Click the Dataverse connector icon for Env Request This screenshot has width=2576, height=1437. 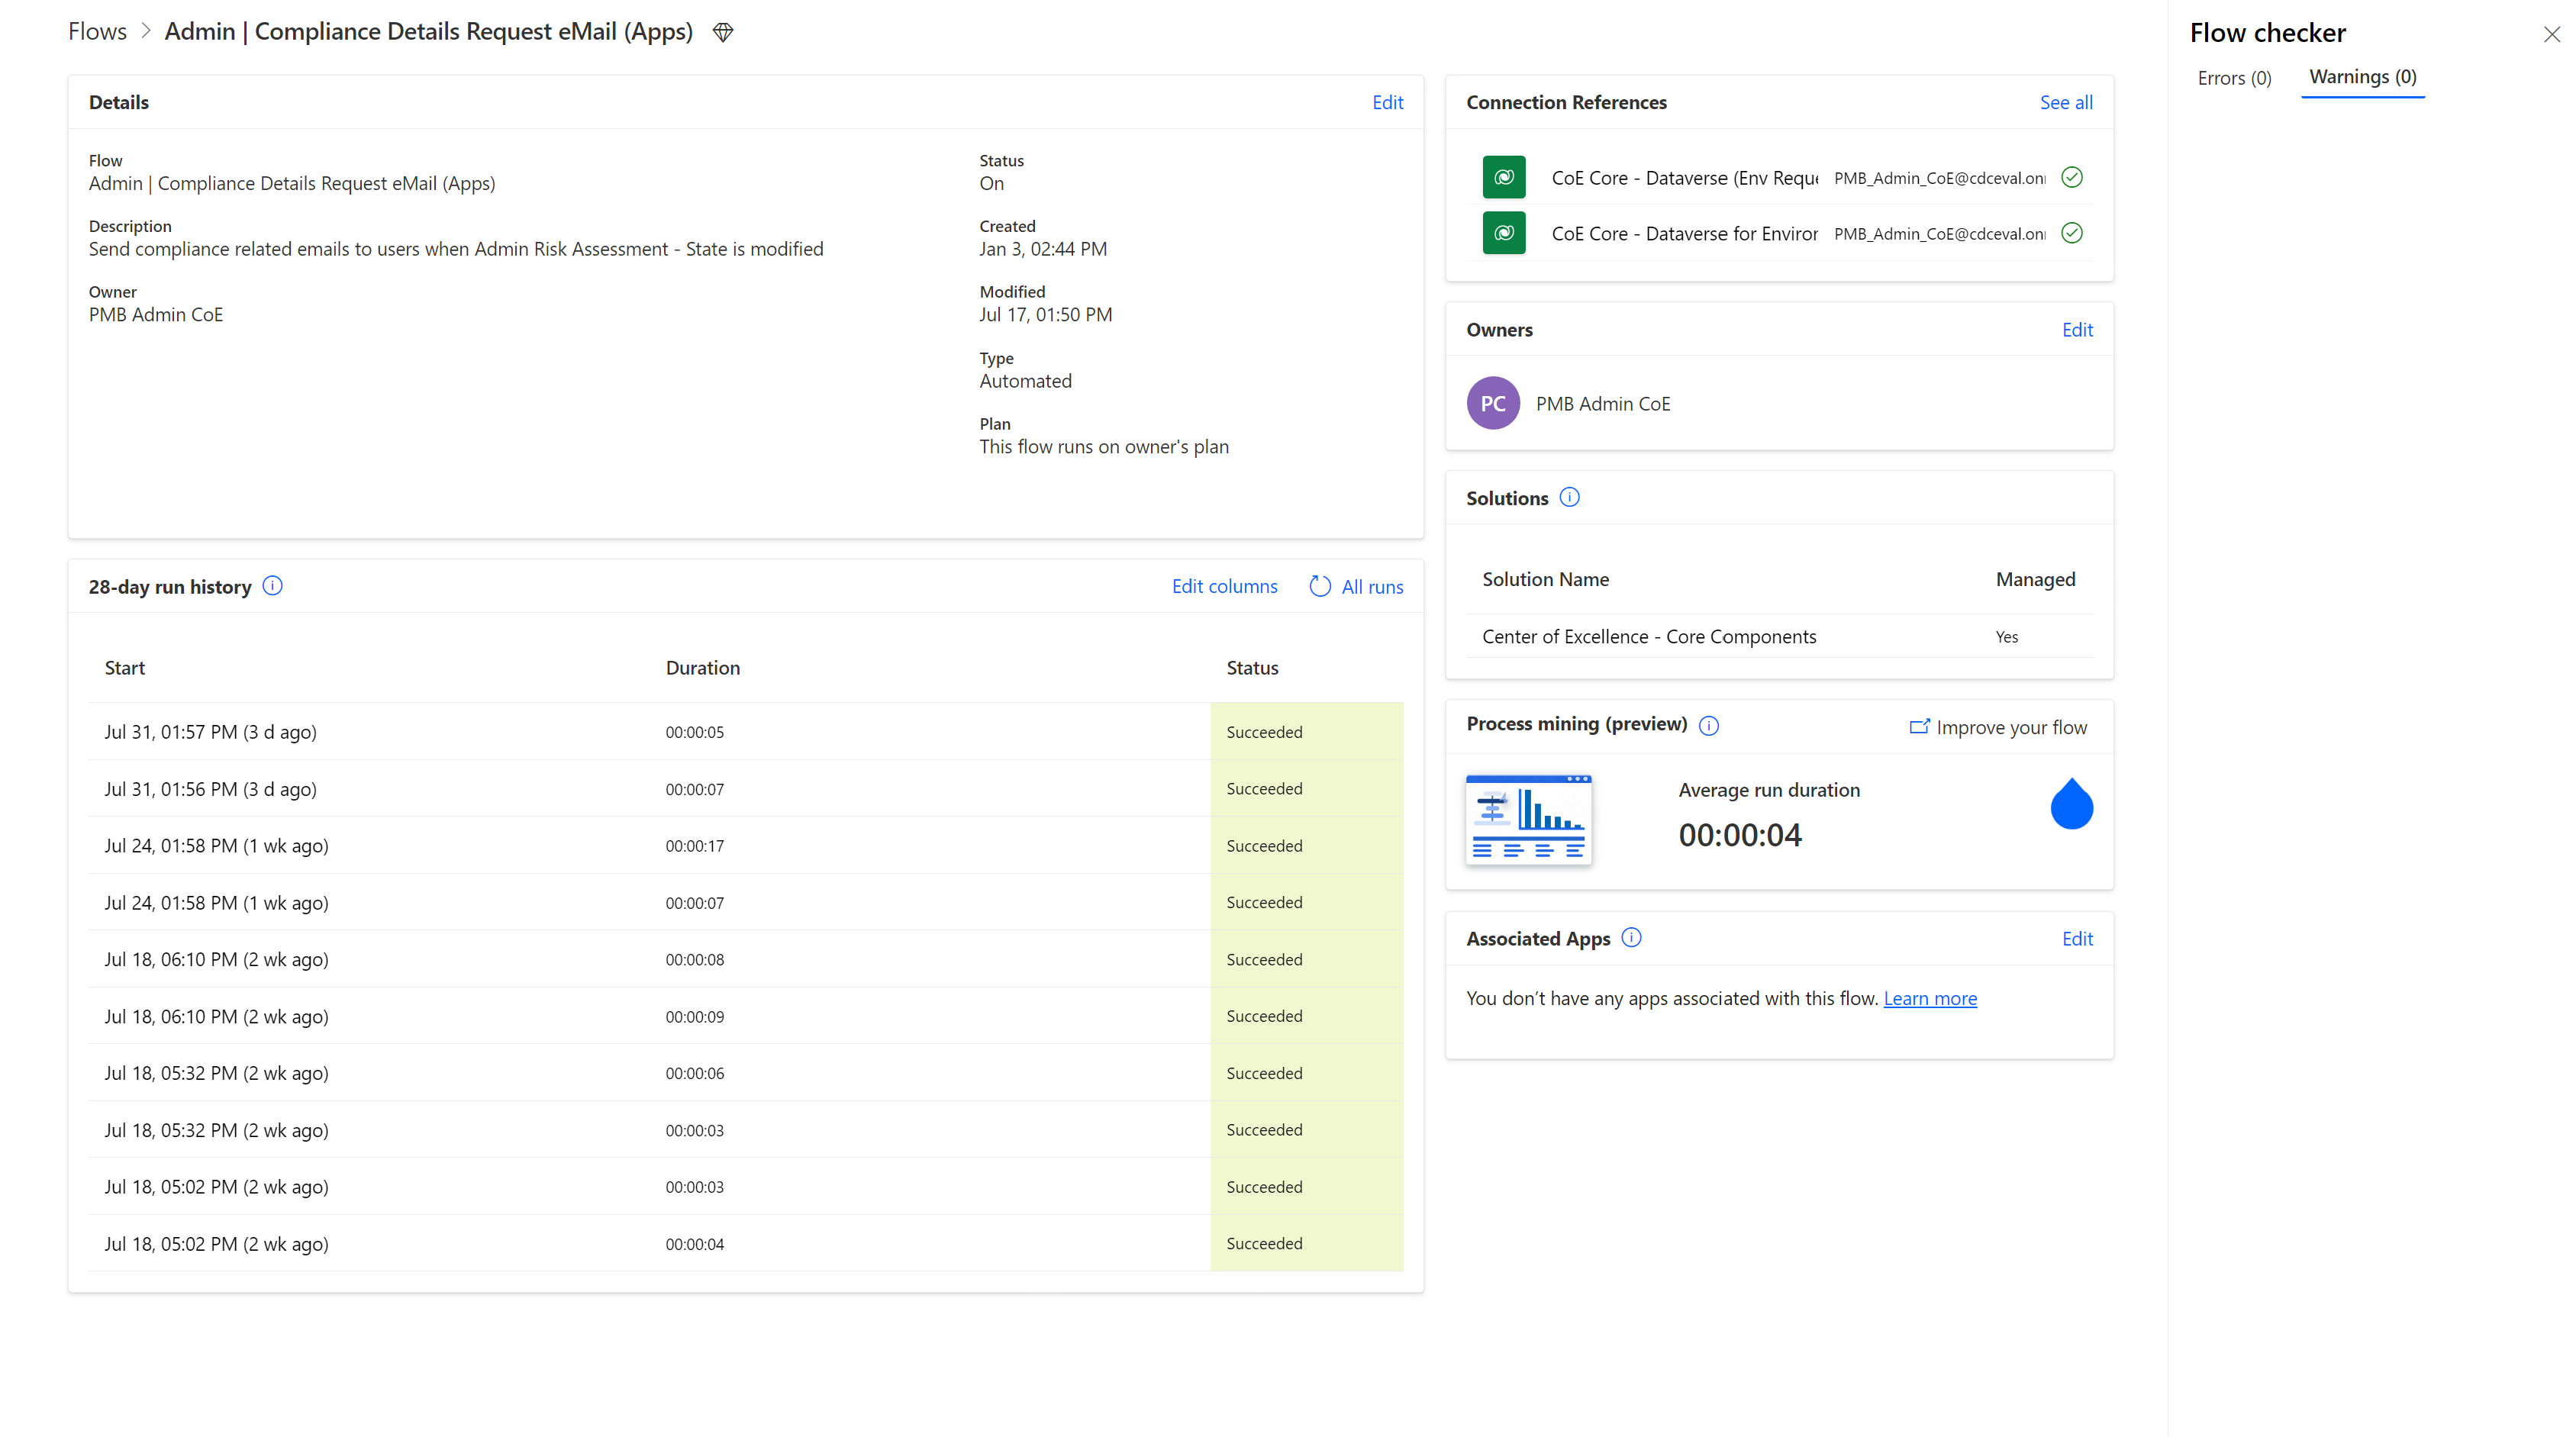coord(1503,176)
